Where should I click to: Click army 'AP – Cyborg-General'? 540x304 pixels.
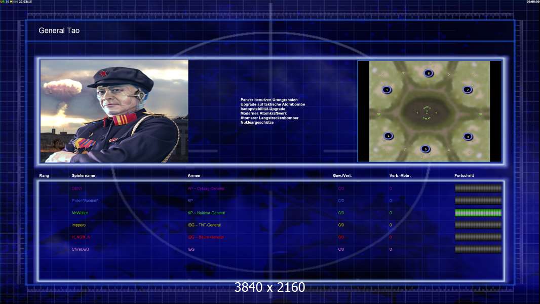click(206, 188)
